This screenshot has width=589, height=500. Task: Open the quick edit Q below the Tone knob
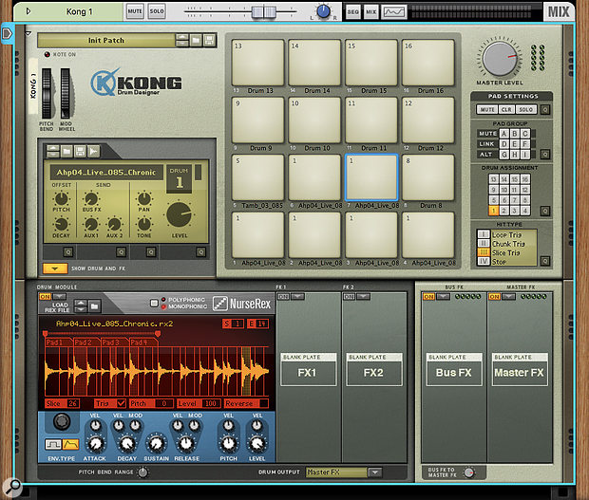coord(151,252)
